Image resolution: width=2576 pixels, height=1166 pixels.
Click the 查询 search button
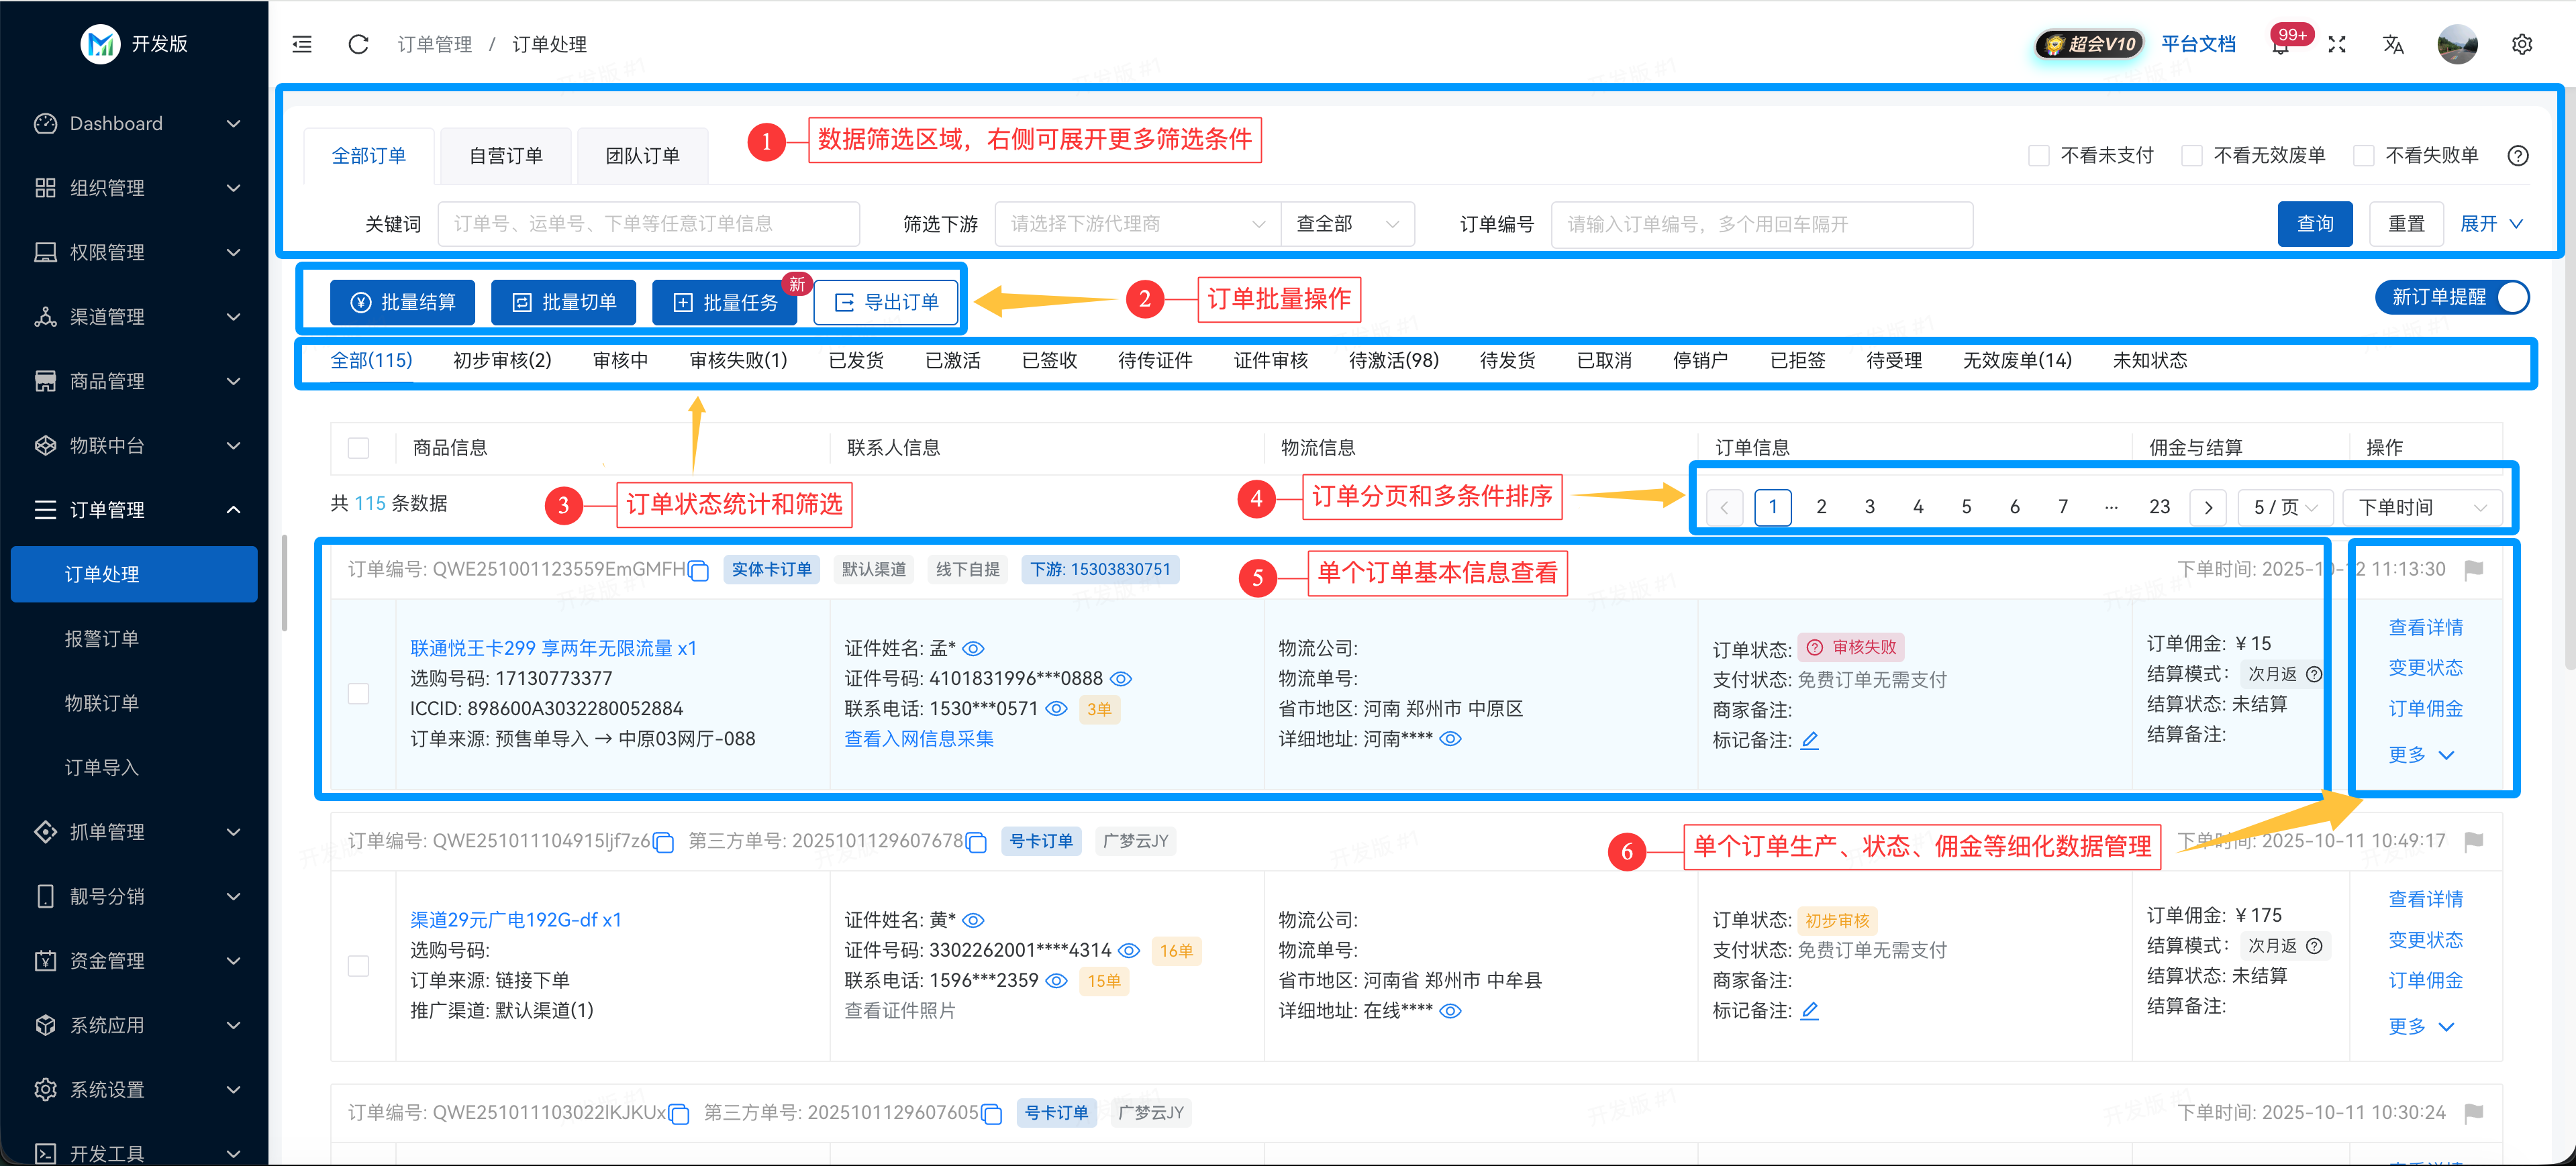coord(2315,223)
